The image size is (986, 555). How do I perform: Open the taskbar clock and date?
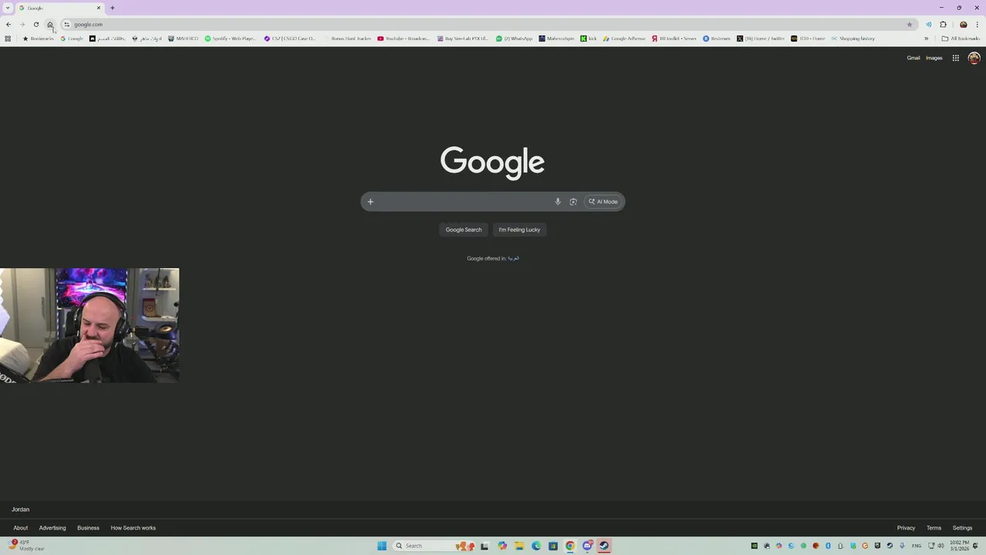959,546
